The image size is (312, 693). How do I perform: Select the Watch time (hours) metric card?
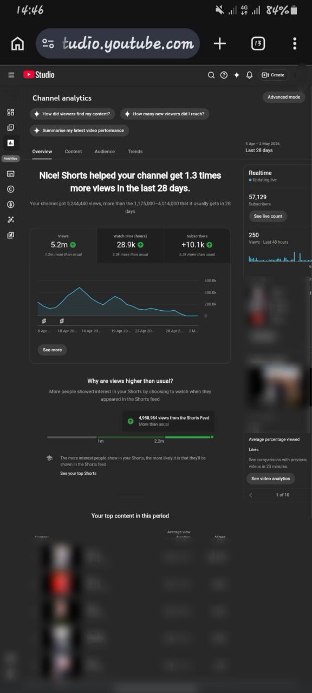click(x=130, y=245)
